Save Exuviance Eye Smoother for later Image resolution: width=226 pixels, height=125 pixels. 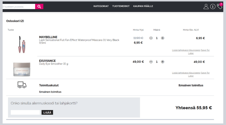pos(205,73)
